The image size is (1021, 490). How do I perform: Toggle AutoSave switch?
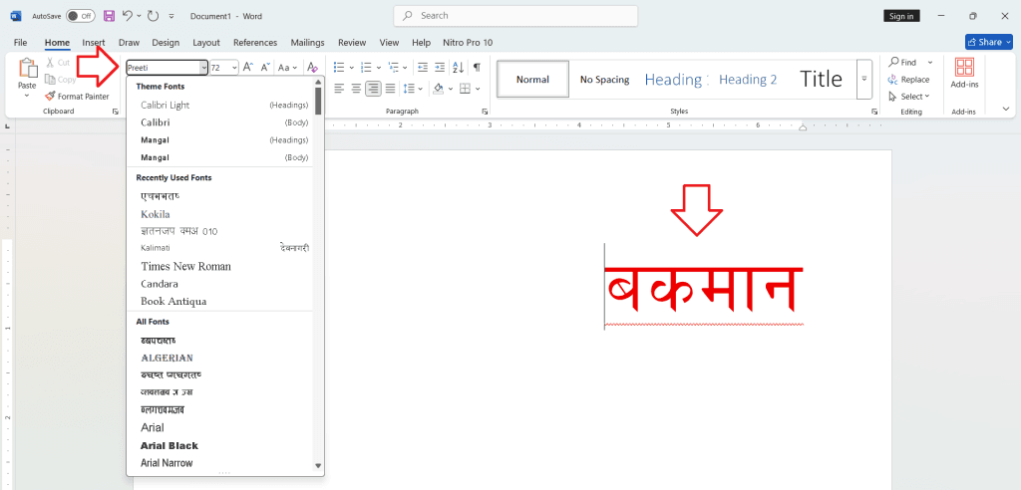[80, 16]
